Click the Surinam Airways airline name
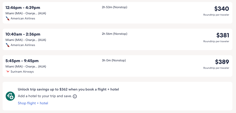This screenshot has width=236, height=113. [x=22, y=72]
